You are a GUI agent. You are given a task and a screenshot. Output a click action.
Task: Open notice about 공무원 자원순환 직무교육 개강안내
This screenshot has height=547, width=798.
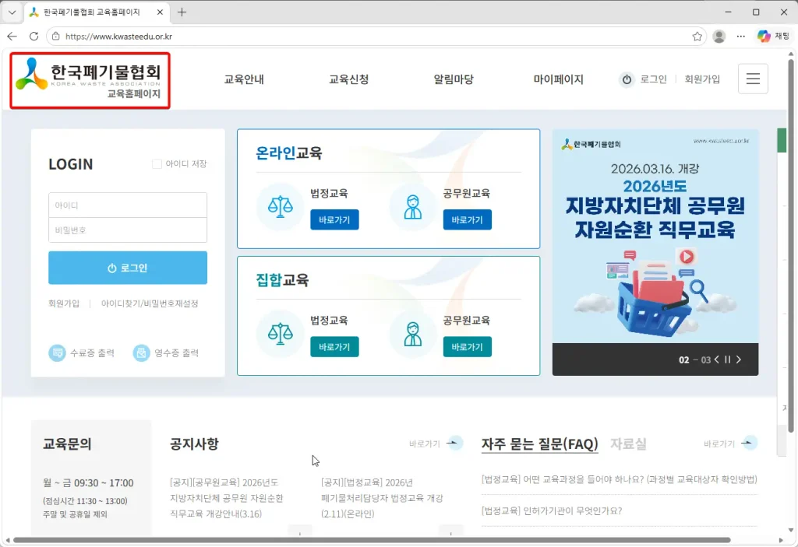pyautogui.click(x=227, y=498)
